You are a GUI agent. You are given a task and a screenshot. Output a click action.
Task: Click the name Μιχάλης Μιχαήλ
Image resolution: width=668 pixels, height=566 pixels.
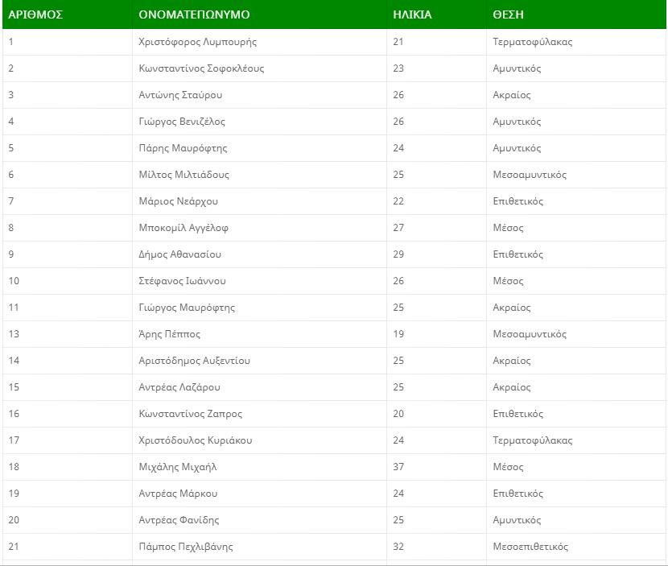(178, 467)
